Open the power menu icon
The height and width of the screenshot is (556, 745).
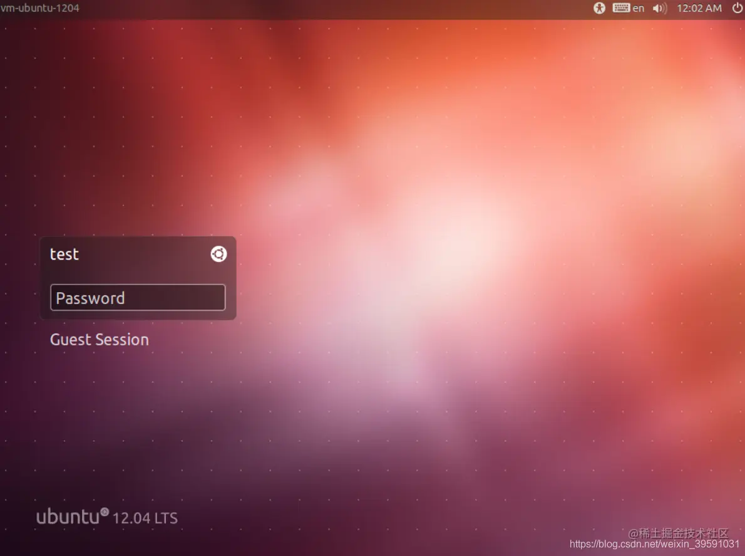click(737, 8)
